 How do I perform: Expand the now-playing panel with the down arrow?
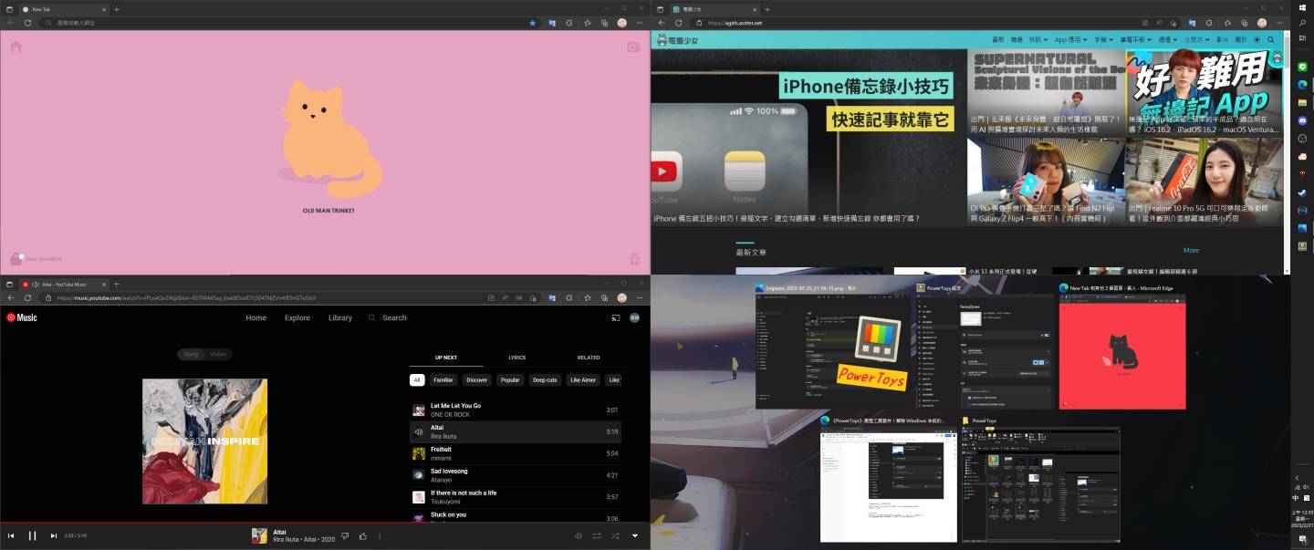point(635,536)
